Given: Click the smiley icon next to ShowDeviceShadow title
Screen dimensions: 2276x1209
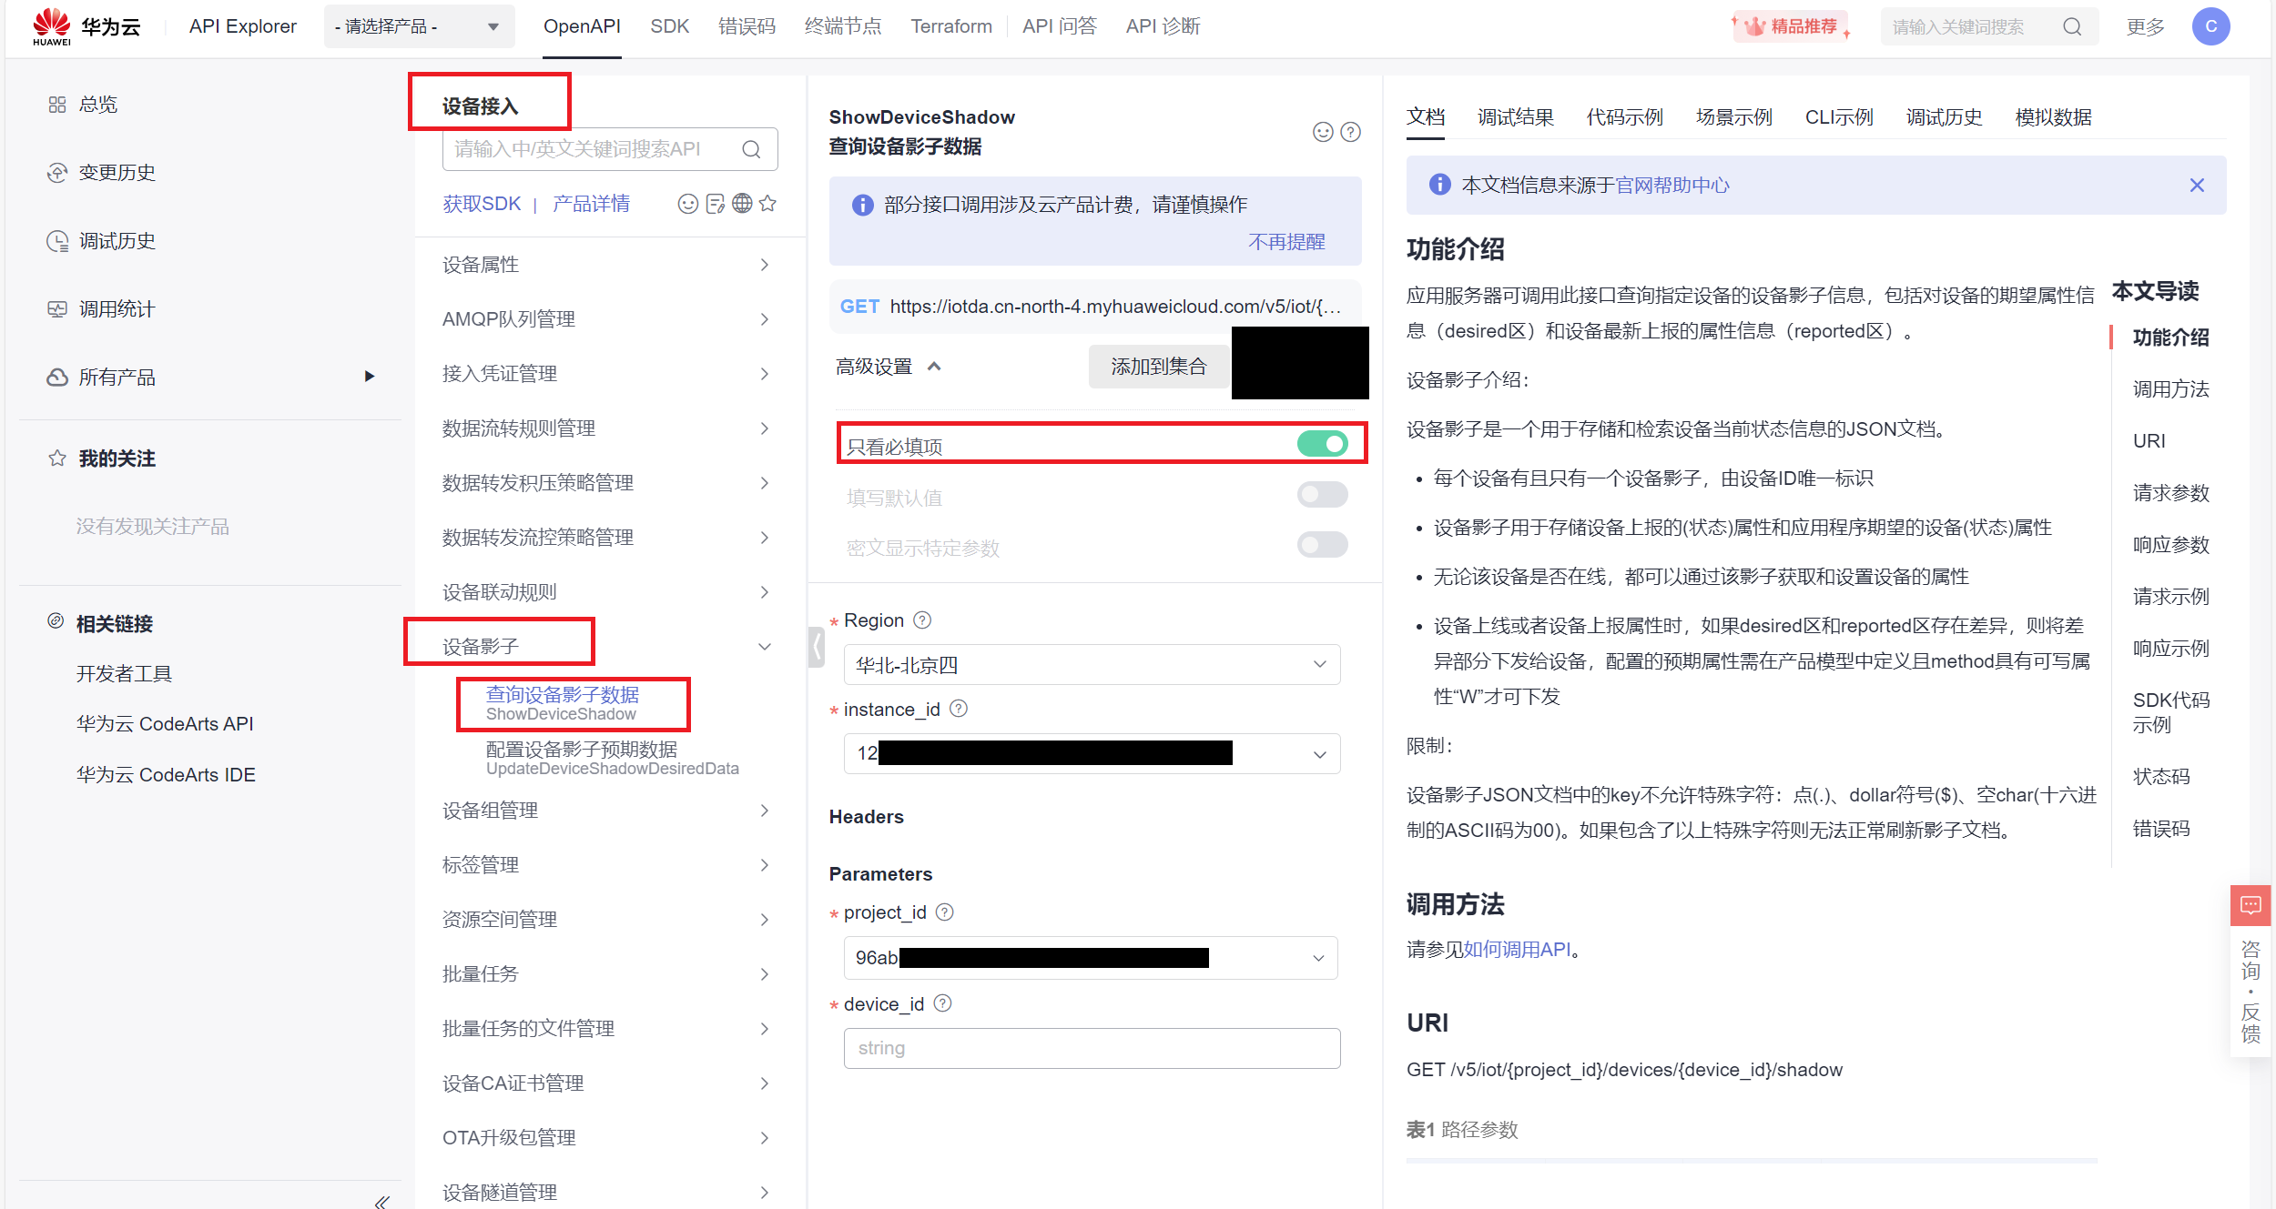Looking at the screenshot, I should (1323, 132).
